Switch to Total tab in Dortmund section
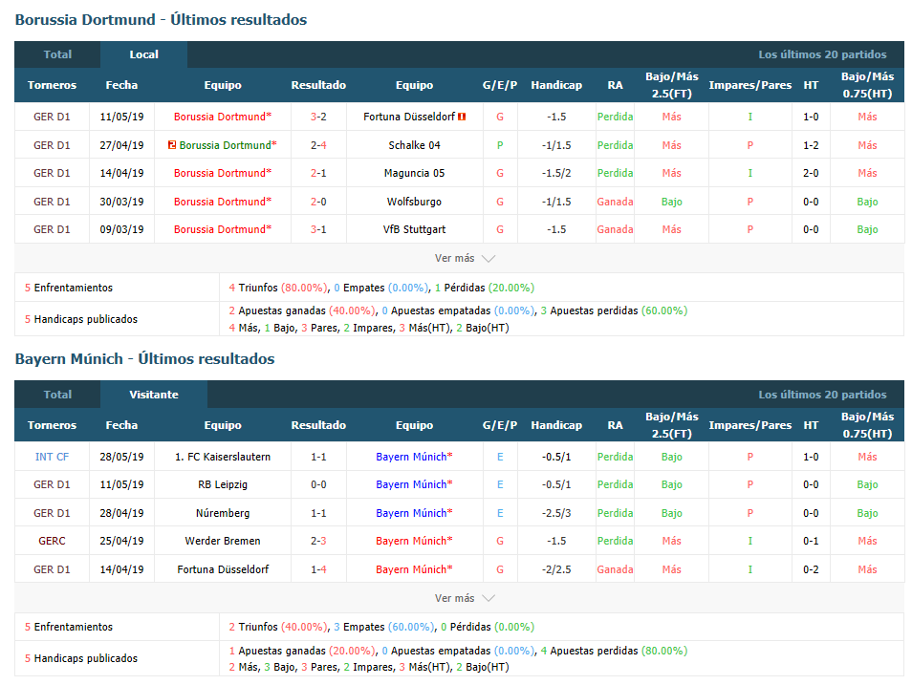The image size is (912, 685). click(x=57, y=54)
